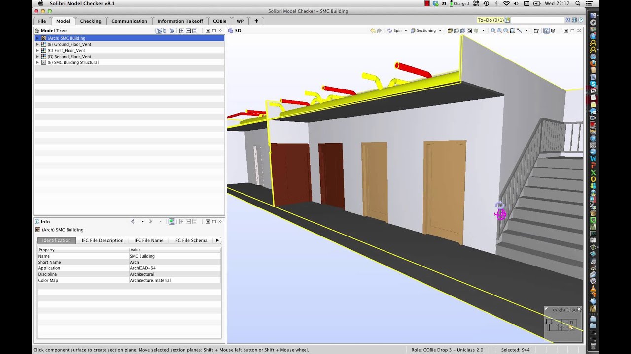The width and height of the screenshot is (631, 354).
Task: Click the second hierarchy view icon in Model Tree
Action: coord(165,30)
